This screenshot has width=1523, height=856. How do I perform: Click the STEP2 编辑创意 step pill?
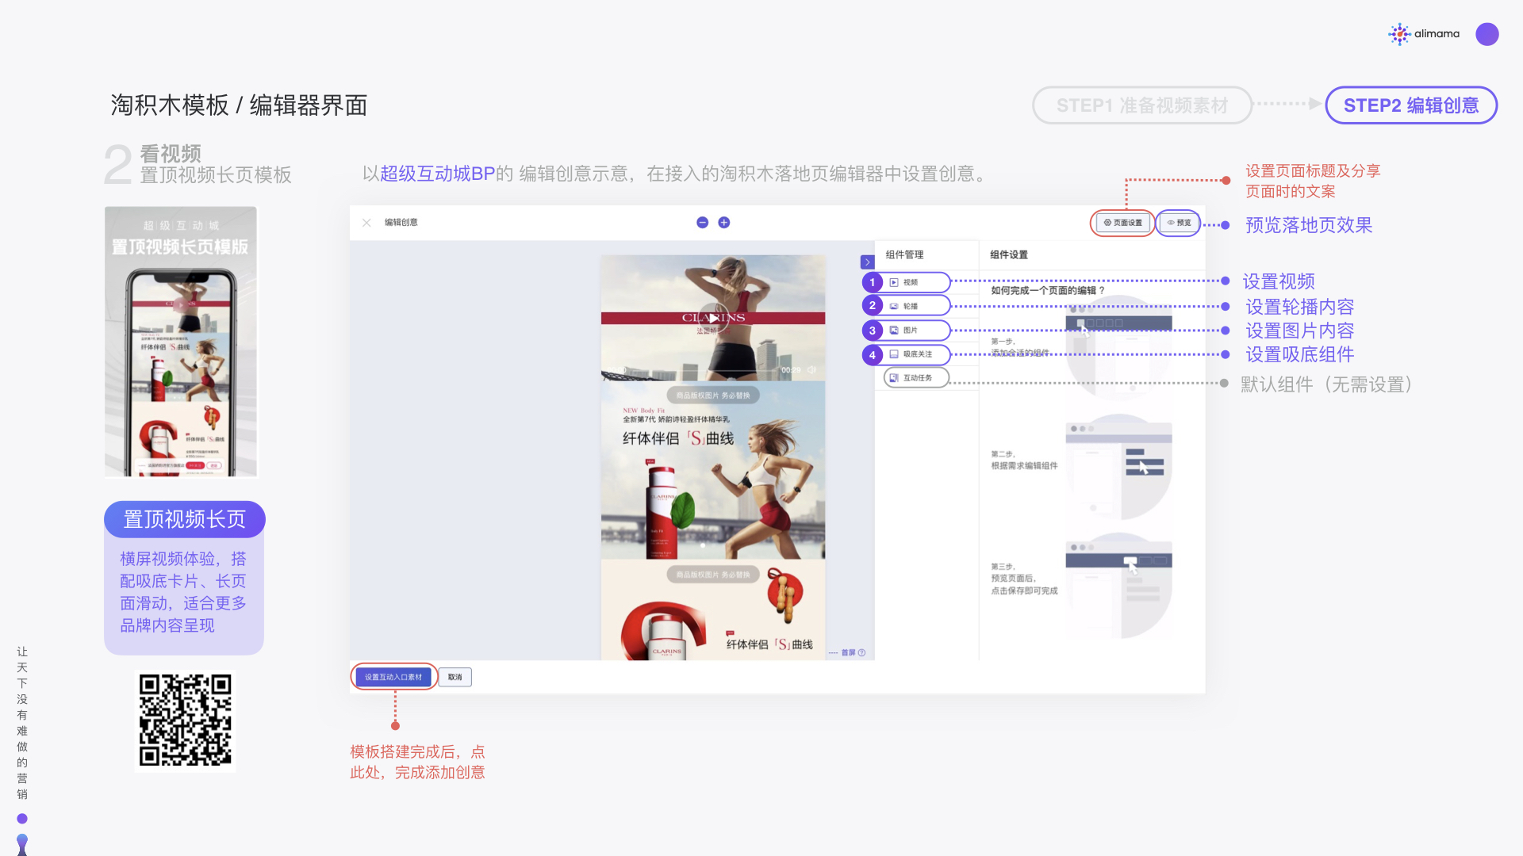coord(1411,105)
